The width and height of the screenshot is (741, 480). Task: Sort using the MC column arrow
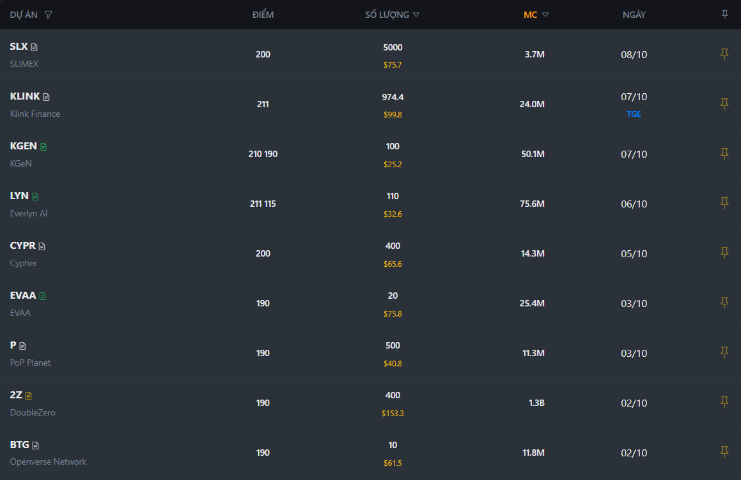(545, 15)
